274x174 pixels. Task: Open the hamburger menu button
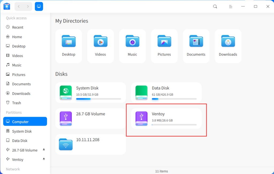(230, 6)
